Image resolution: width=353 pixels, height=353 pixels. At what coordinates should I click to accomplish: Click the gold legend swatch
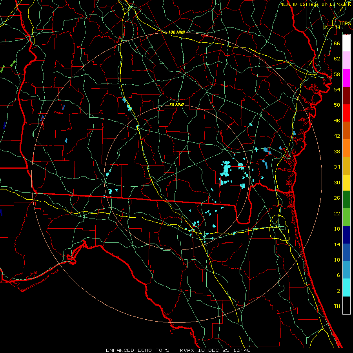point(346,166)
